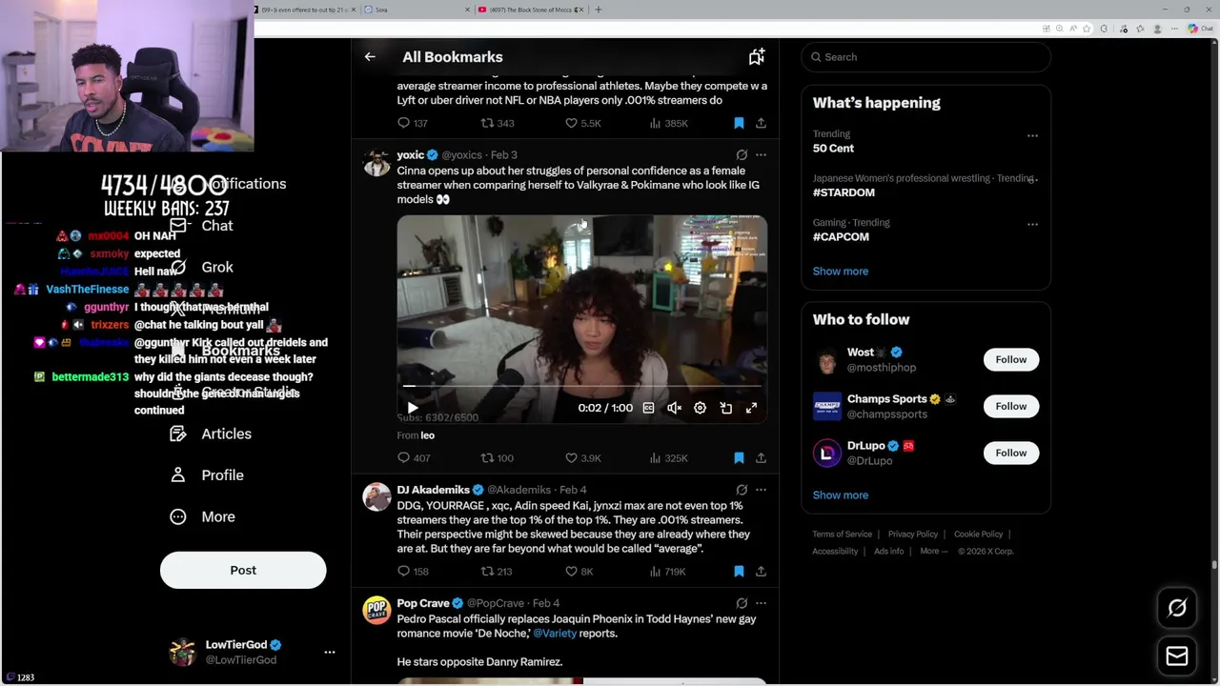
Task: Open Grok icon on the Pop Crave post
Action: tap(742, 603)
